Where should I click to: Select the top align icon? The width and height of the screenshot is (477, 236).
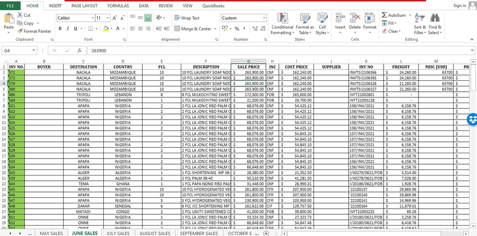point(133,18)
